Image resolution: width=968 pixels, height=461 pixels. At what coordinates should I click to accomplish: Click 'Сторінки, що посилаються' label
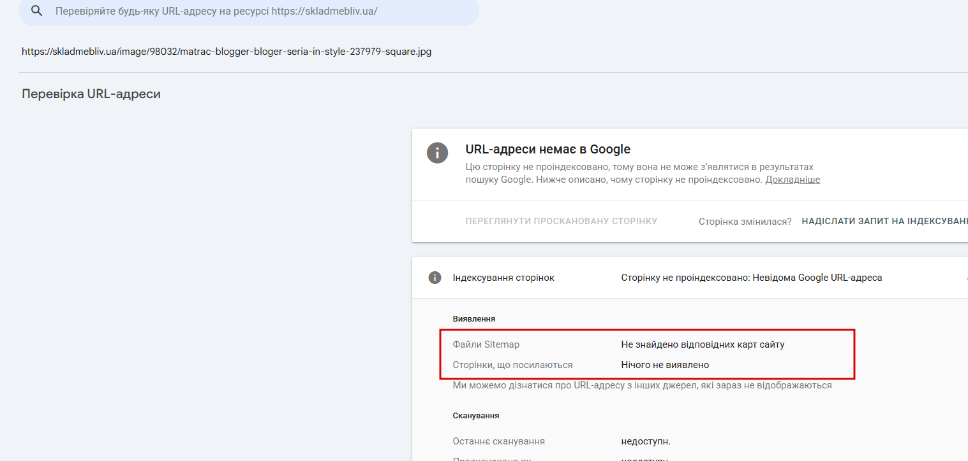(512, 365)
